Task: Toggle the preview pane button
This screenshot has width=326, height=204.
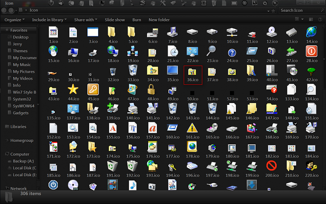Action: pos(311,19)
